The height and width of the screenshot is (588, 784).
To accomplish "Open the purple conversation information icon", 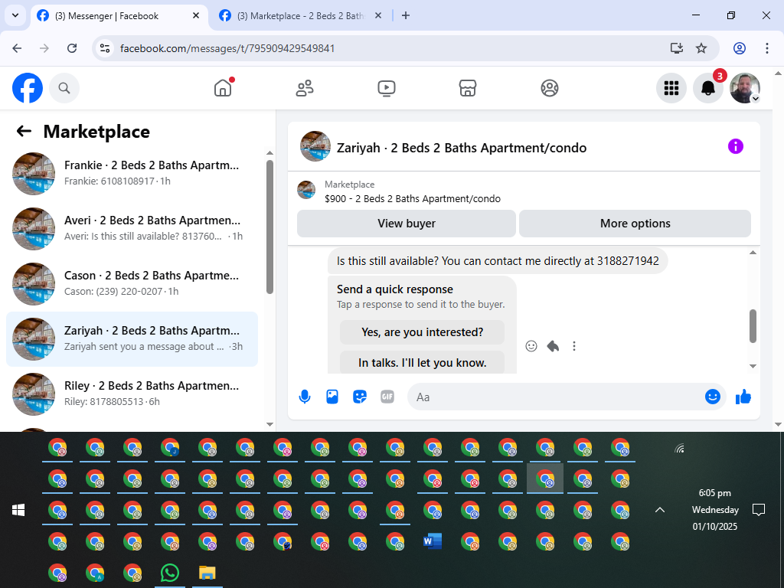I will coord(736,146).
